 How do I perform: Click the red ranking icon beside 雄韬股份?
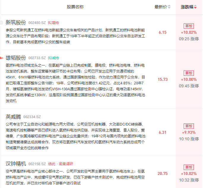[1, 58]
